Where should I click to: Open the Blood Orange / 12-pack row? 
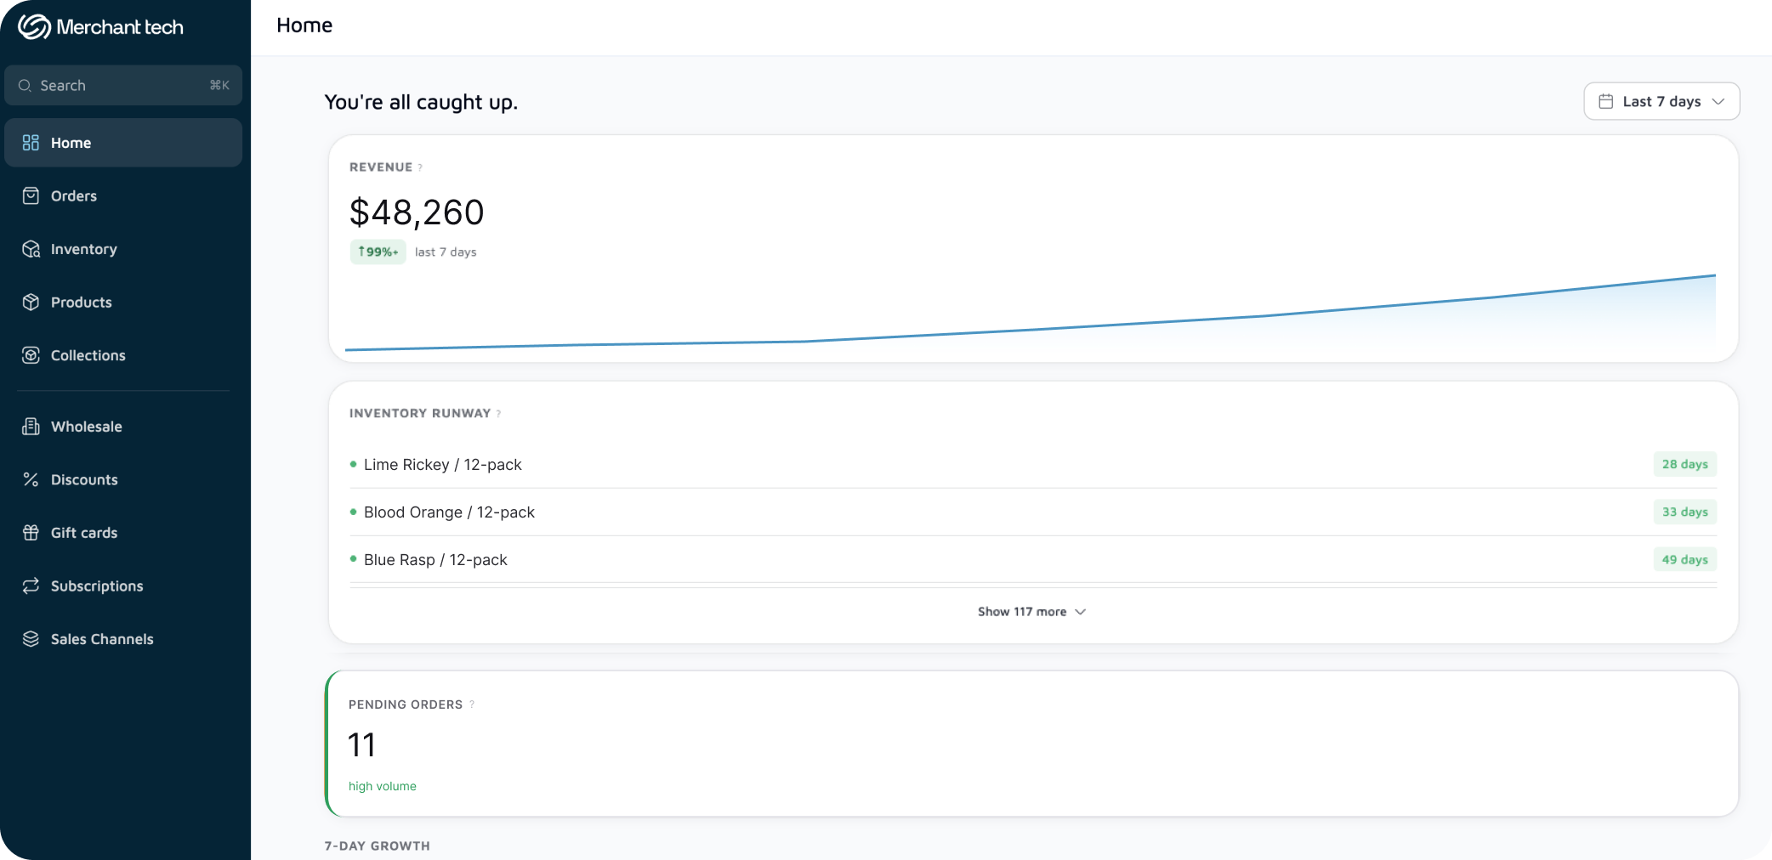pos(1033,512)
